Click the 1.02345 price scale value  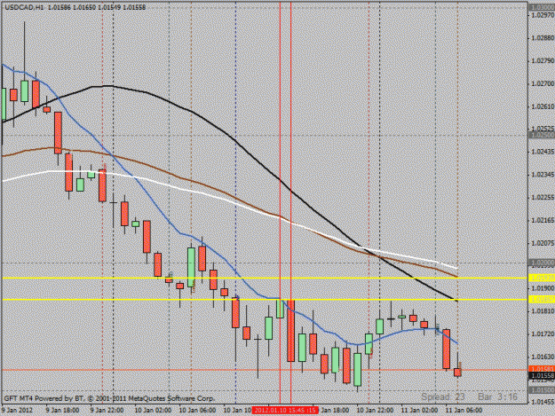click(x=543, y=175)
